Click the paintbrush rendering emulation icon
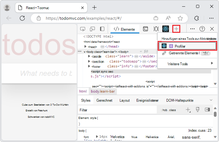Screen dimensions: 219x142 click(197, 110)
